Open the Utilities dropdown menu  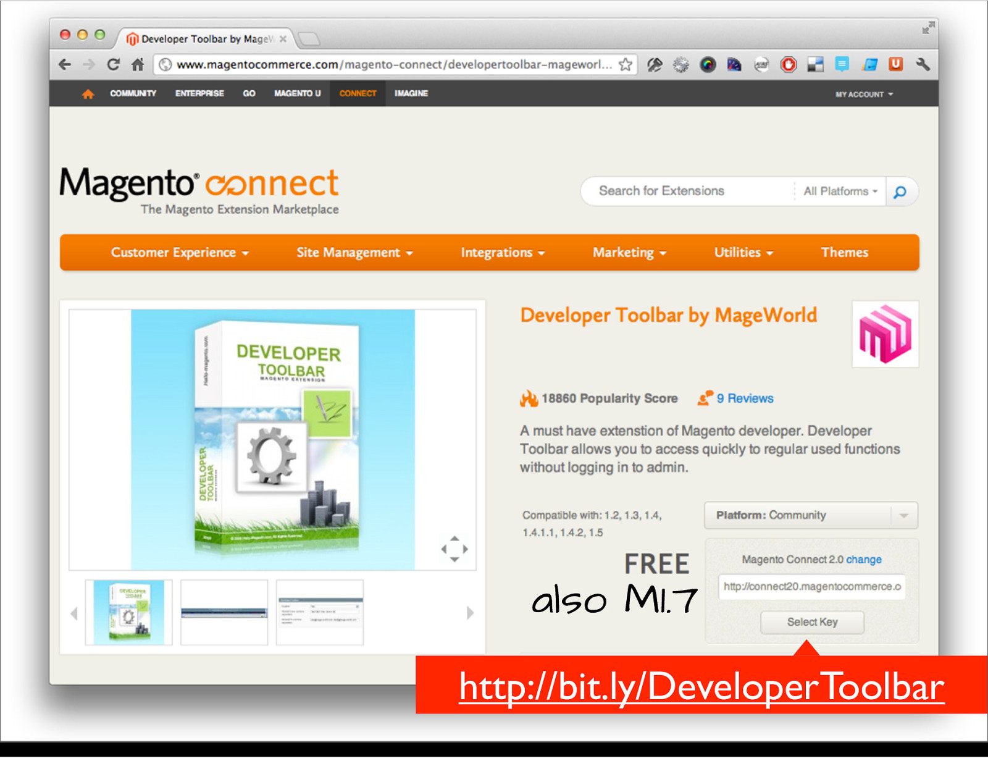[743, 253]
